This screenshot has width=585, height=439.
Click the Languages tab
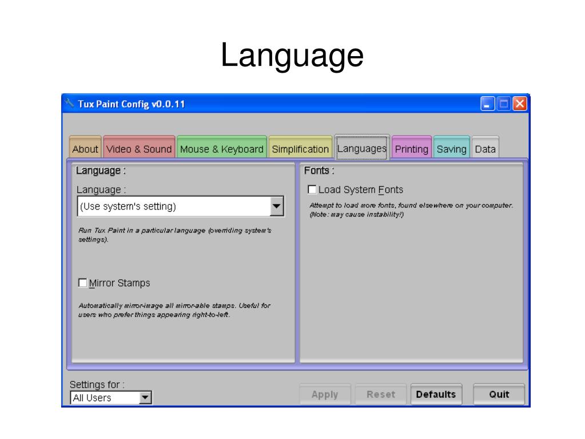click(361, 148)
